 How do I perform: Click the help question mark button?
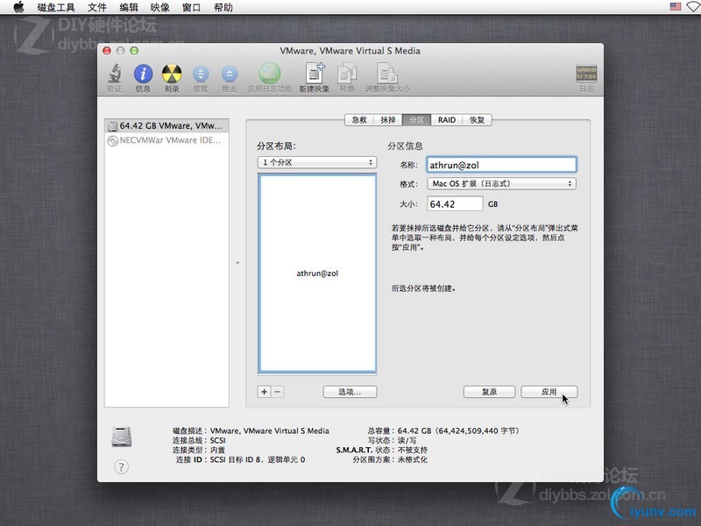pos(121,467)
